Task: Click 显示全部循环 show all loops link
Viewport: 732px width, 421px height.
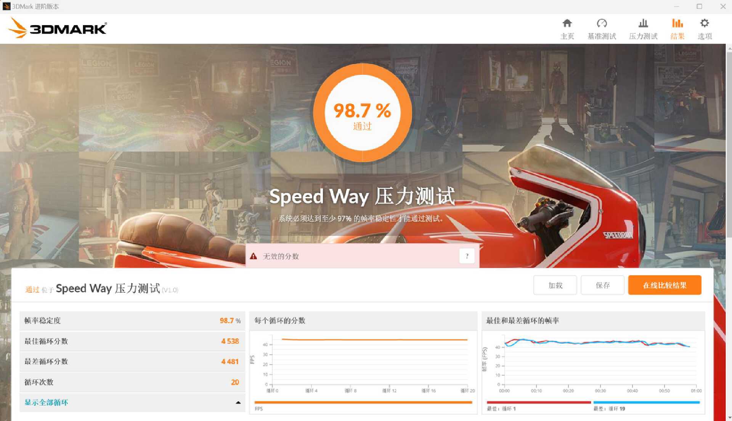Action: tap(46, 402)
